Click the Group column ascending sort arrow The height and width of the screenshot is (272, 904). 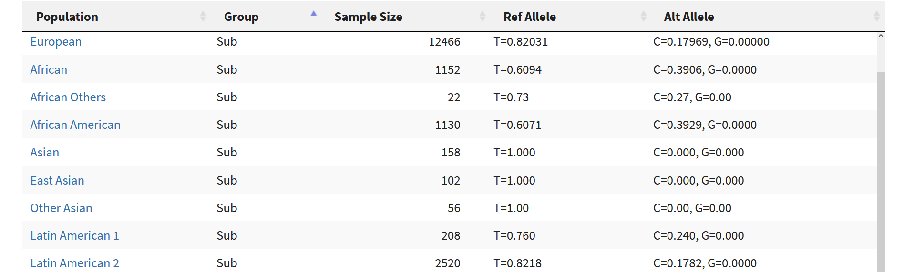[314, 13]
